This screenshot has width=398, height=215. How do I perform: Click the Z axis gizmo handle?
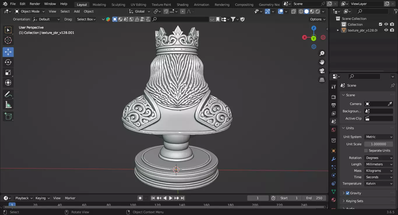coord(314,28)
